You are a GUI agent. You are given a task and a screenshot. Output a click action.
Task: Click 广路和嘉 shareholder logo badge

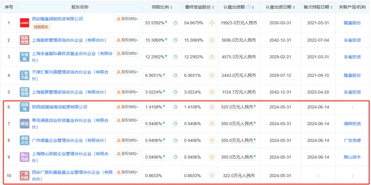24,175
